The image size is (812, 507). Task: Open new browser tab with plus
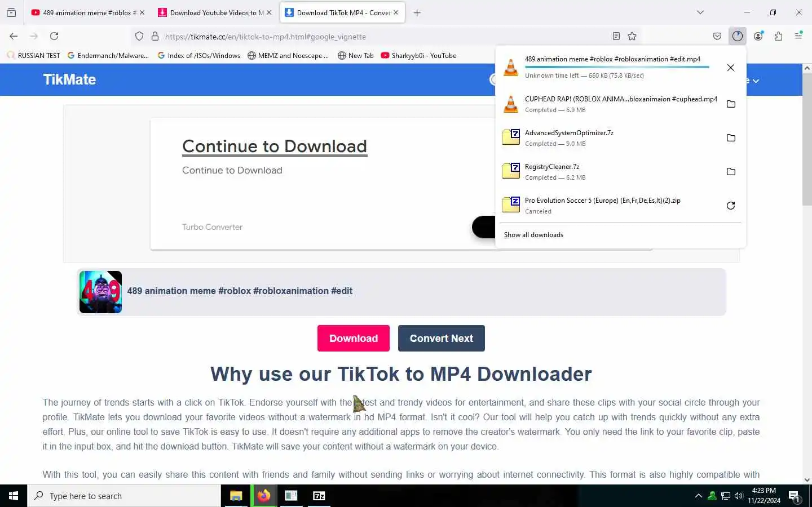coord(417,12)
